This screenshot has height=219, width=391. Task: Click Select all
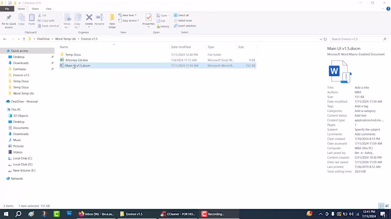click(x=181, y=16)
